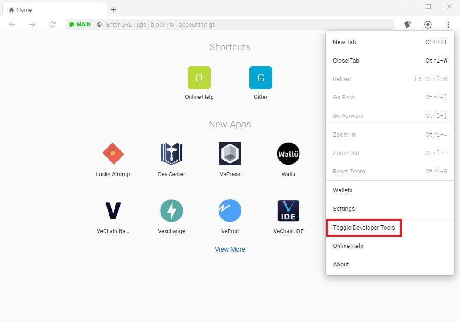Minimize the browser window
Screen dimensions: 460x322
click(407, 6)
